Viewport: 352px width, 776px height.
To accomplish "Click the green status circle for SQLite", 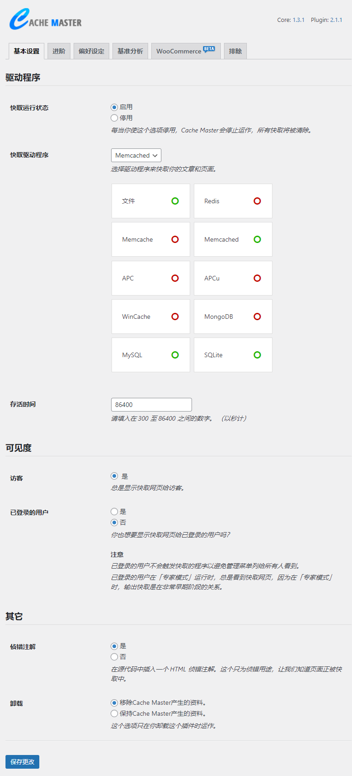I will click(257, 355).
